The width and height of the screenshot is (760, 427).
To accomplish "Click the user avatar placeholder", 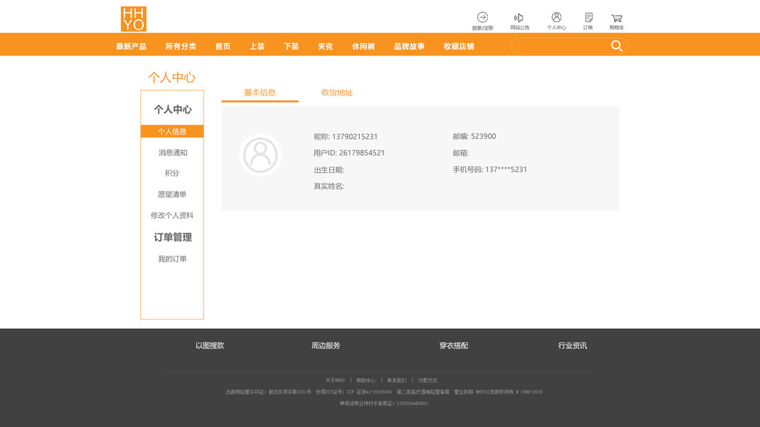I will (x=260, y=155).
